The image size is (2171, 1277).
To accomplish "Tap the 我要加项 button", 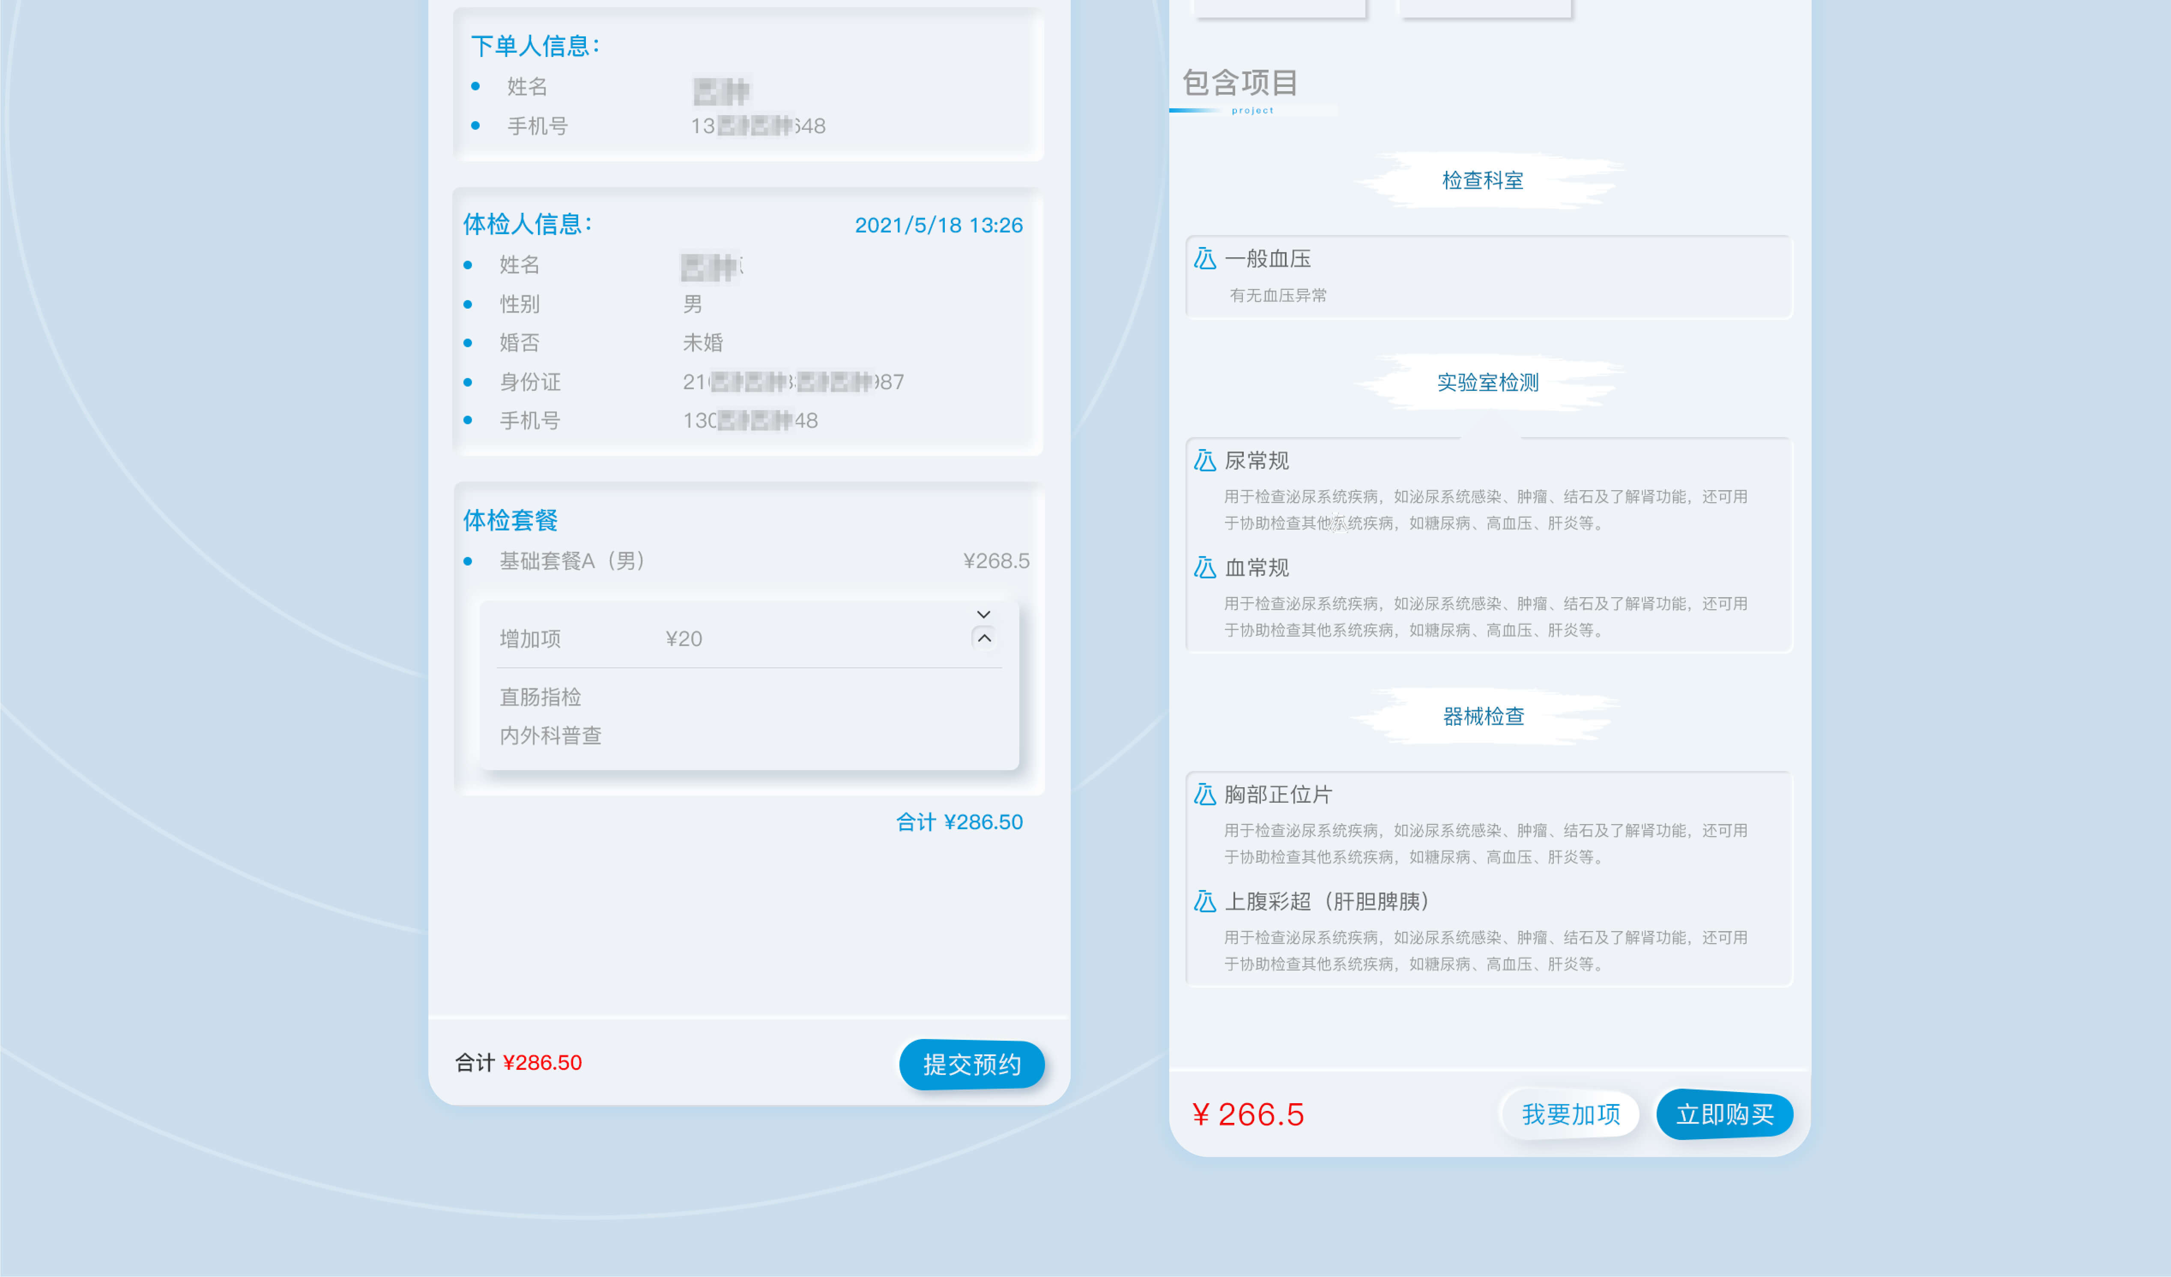I will coord(1570,1114).
